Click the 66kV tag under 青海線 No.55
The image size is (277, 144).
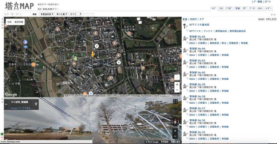pos(192,139)
